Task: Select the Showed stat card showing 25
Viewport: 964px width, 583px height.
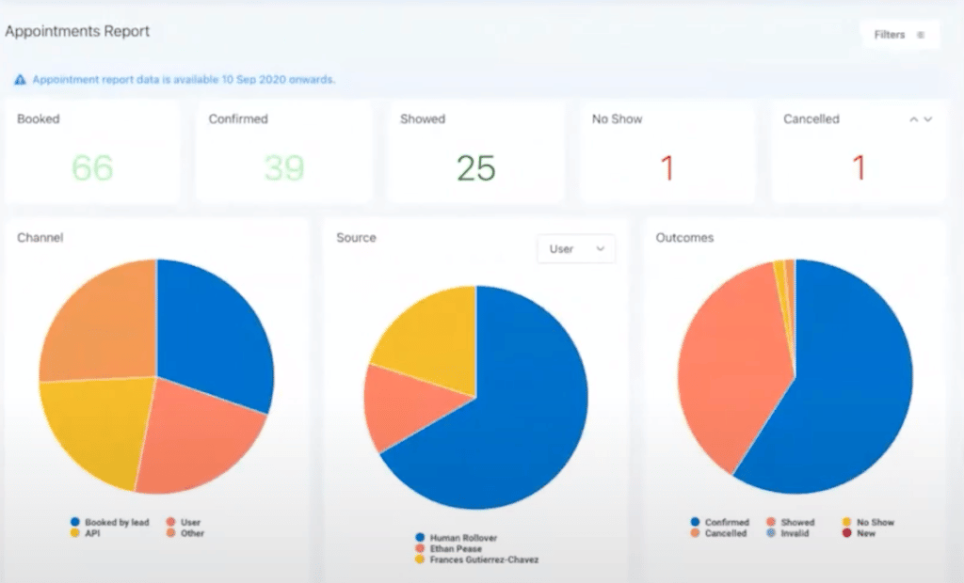Action: (475, 152)
